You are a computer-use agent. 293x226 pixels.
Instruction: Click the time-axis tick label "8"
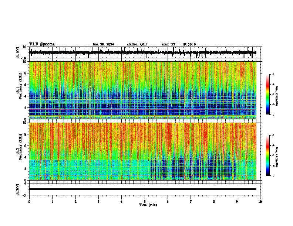pos(214,202)
